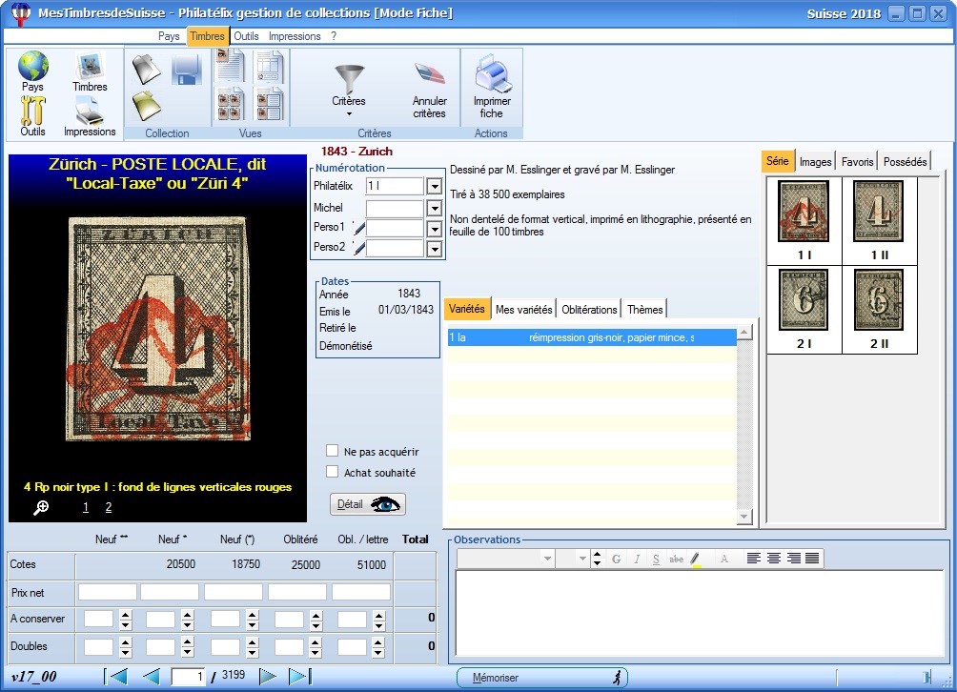Open the font name dropdown in Observations
957x692 pixels.
click(547, 559)
